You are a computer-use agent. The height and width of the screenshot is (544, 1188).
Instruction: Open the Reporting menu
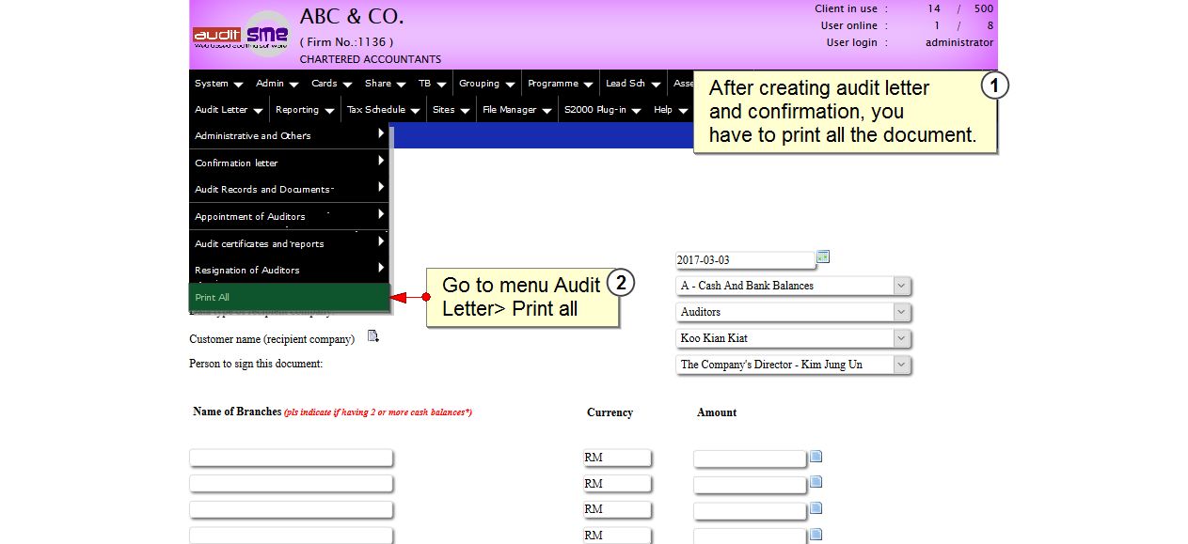pyautogui.click(x=303, y=110)
